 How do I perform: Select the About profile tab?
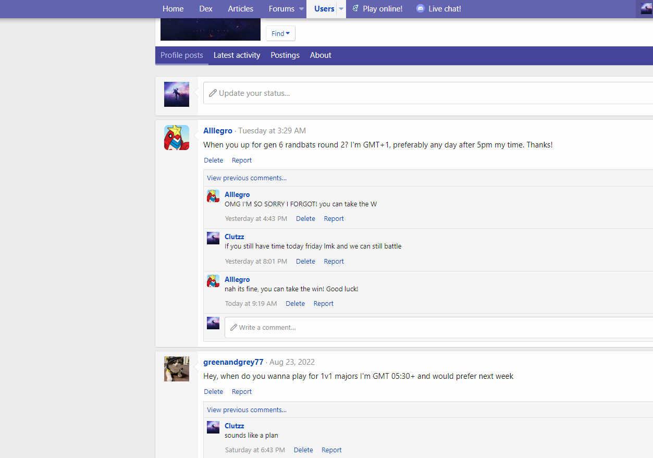coord(321,55)
